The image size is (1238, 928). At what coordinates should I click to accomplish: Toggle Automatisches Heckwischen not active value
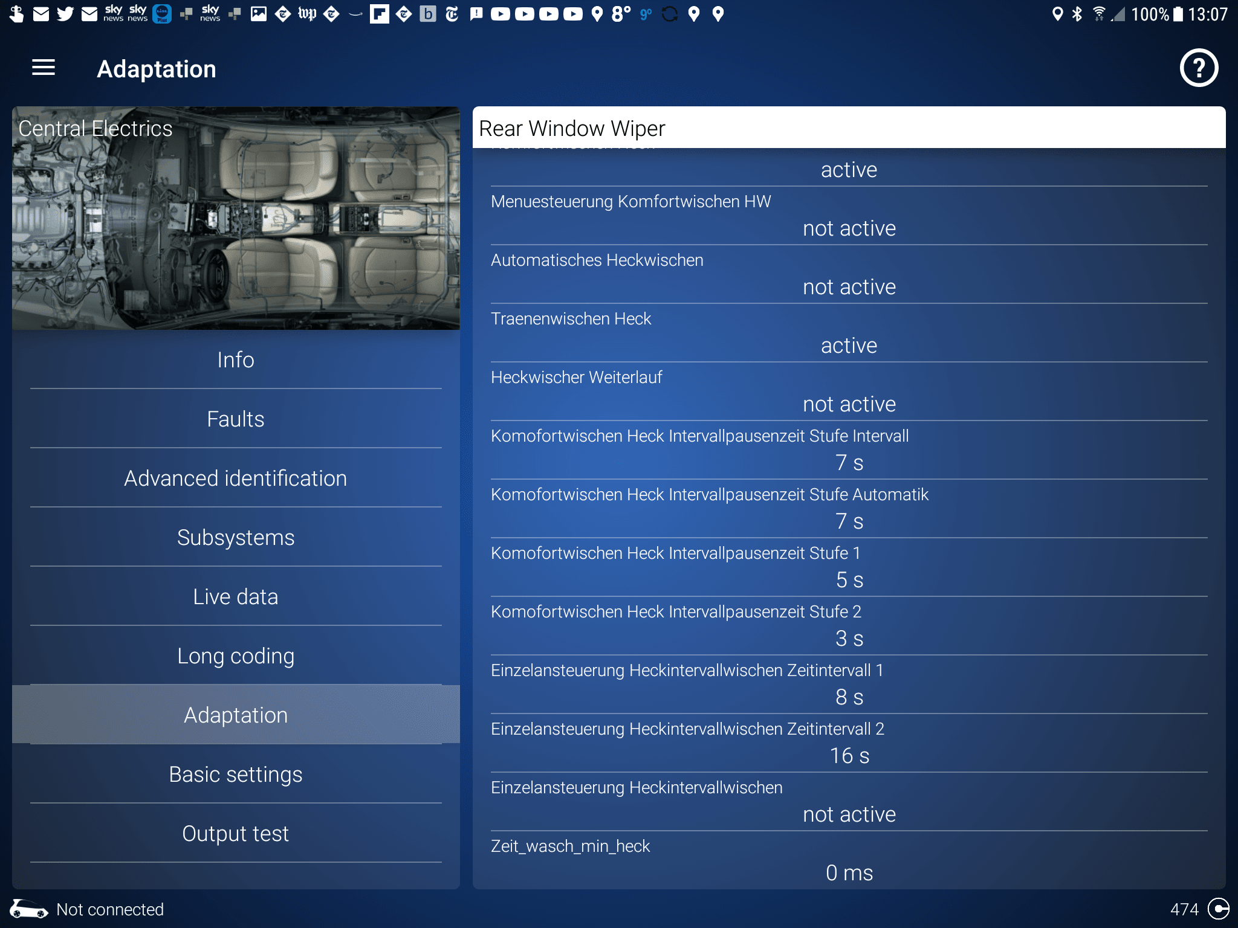[849, 287]
